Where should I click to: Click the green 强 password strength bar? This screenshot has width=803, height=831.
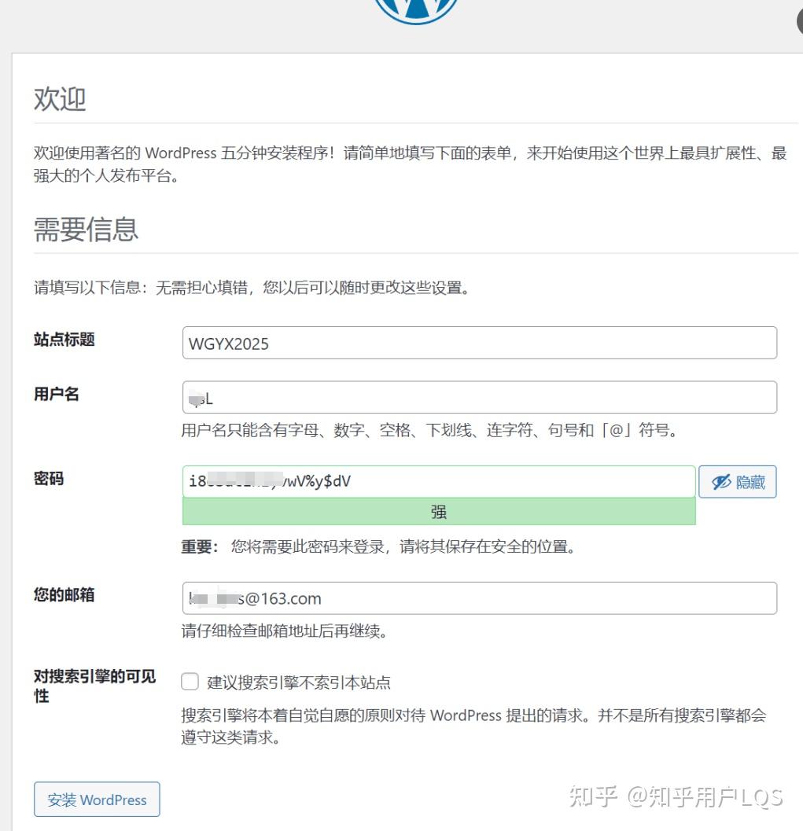click(x=439, y=512)
